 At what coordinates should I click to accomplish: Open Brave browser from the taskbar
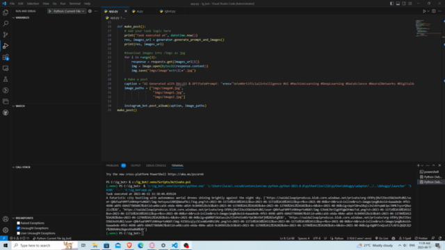(129, 245)
